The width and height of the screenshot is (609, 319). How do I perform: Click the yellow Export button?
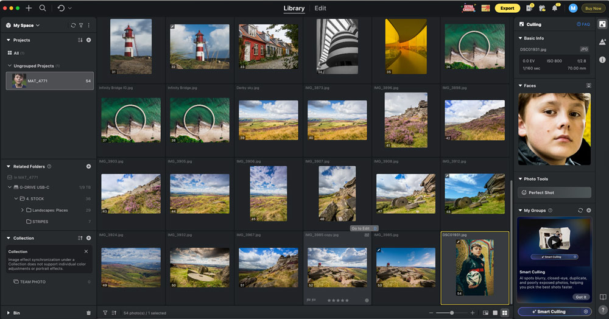pyautogui.click(x=507, y=8)
